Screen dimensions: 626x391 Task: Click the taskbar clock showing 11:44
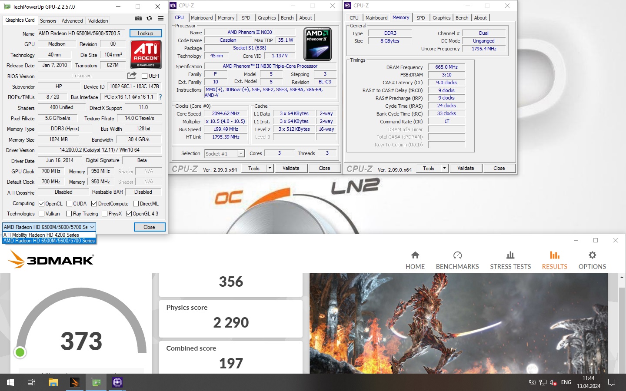pyautogui.click(x=589, y=382)
